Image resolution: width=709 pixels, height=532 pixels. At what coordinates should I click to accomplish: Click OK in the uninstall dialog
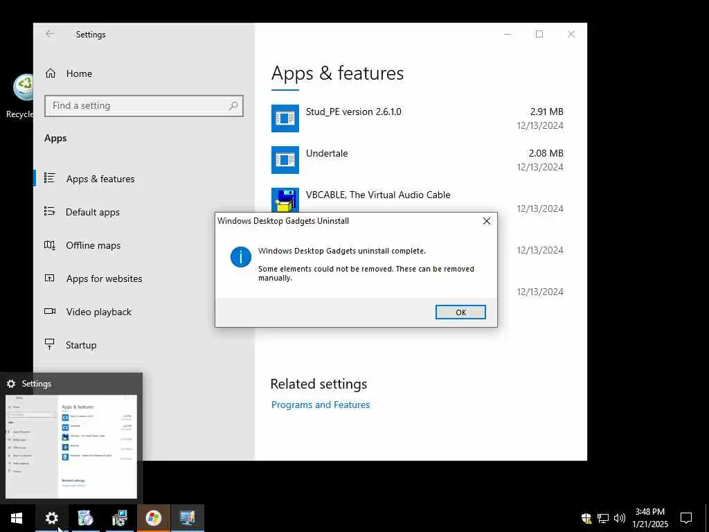click(460, 312)
